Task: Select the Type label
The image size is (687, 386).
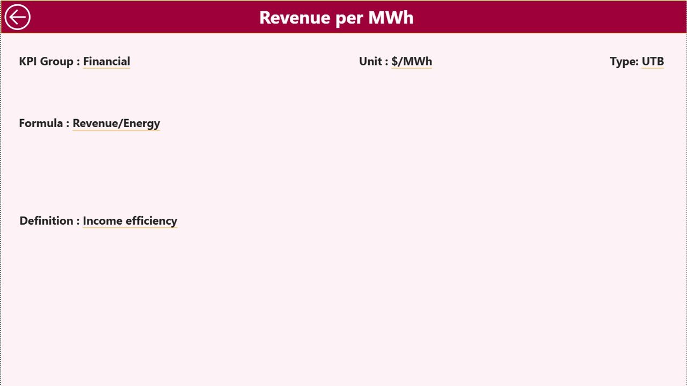Action: [x=623, y=61]
